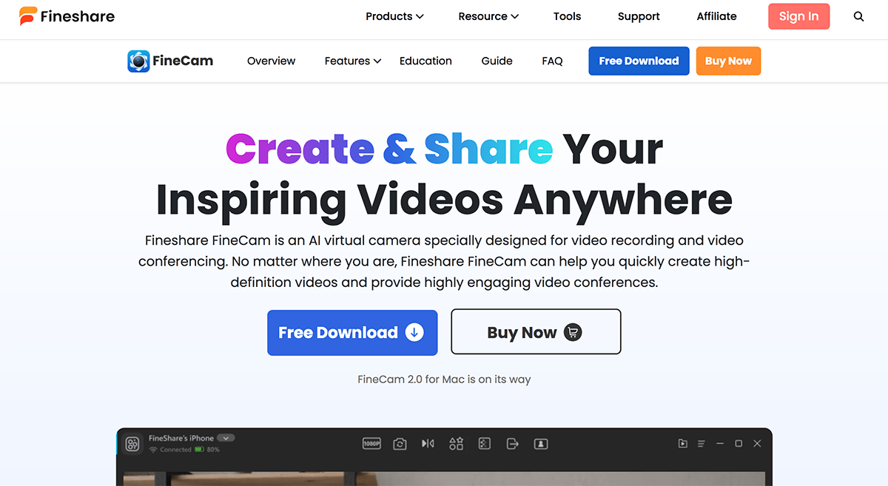
Task: Click the orange Buy Now button
Action: [x=728, y=61]
